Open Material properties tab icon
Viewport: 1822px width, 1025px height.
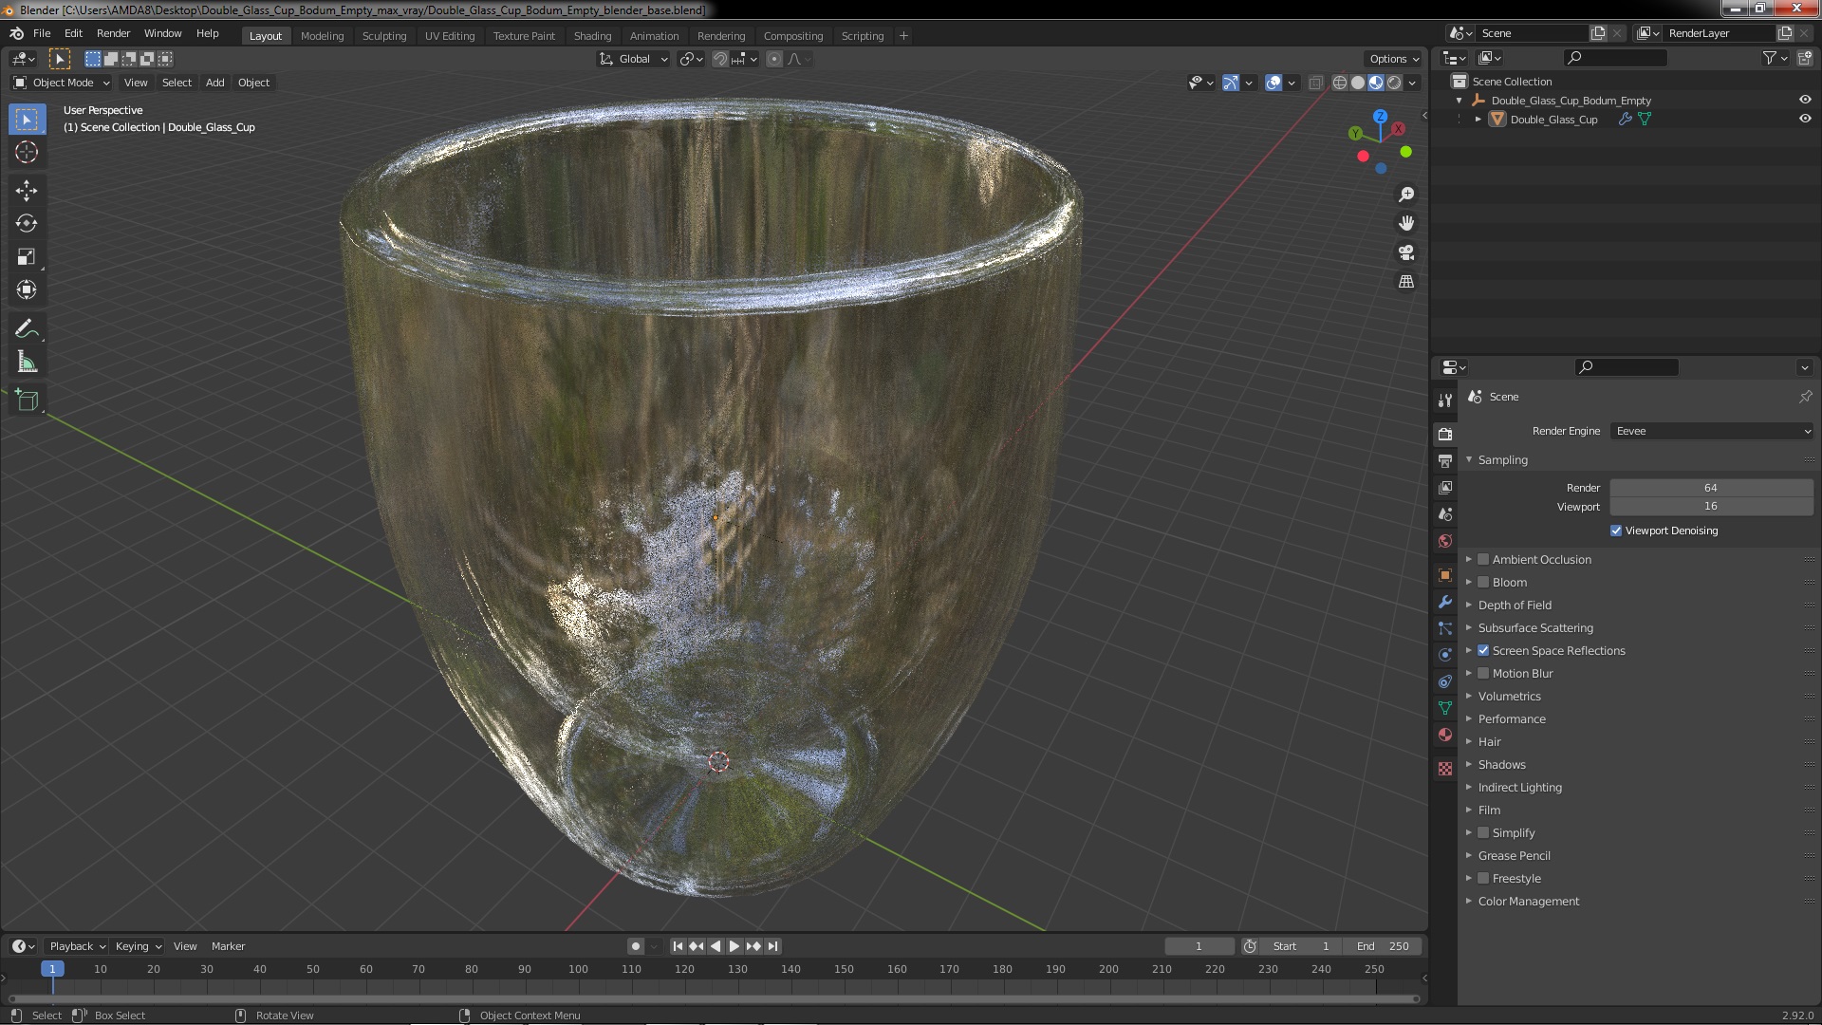(x=1445, y=735)
